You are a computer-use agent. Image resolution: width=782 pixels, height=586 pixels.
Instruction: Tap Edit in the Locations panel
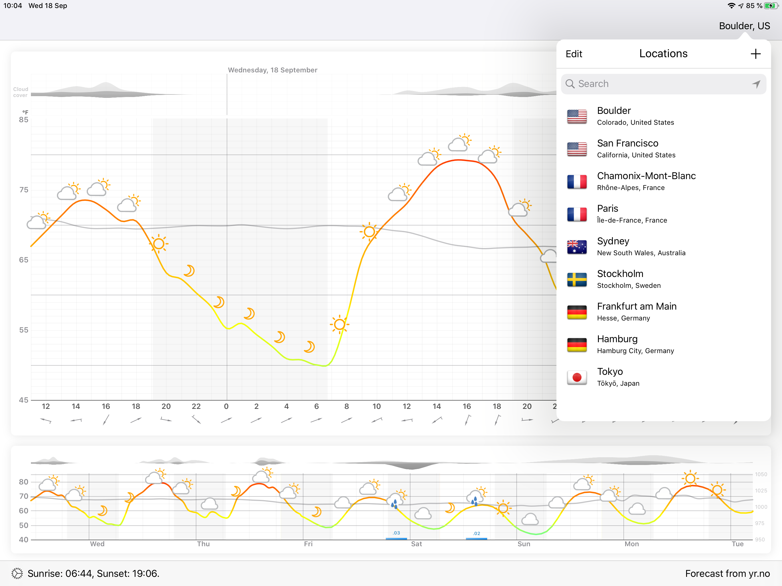point(573,54)
